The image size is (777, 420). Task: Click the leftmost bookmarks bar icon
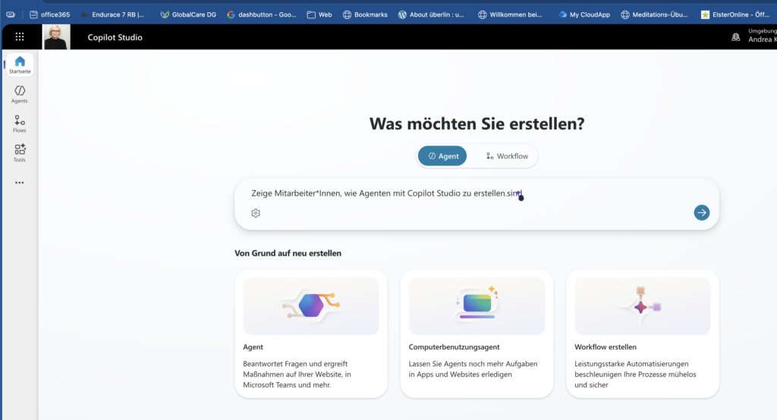(x=11, y=14)
